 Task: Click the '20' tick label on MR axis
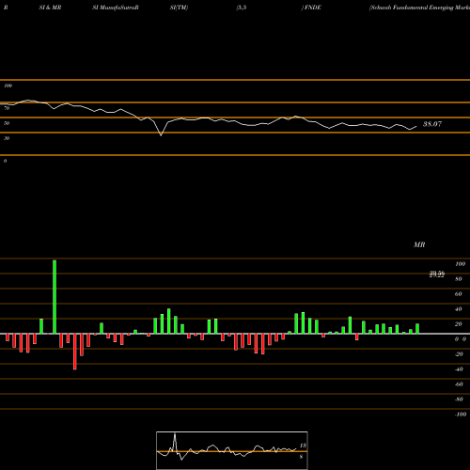tap(459, 324)
